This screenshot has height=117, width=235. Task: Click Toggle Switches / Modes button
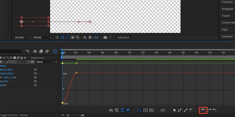coord(14,115)
